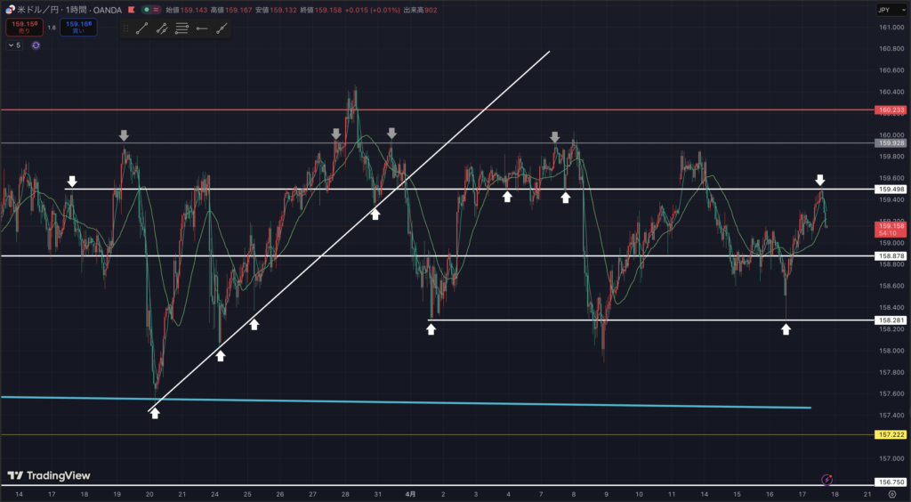The image size is (911, 502).
Task: Select the horizontal line tool
Action: (201, 28)
